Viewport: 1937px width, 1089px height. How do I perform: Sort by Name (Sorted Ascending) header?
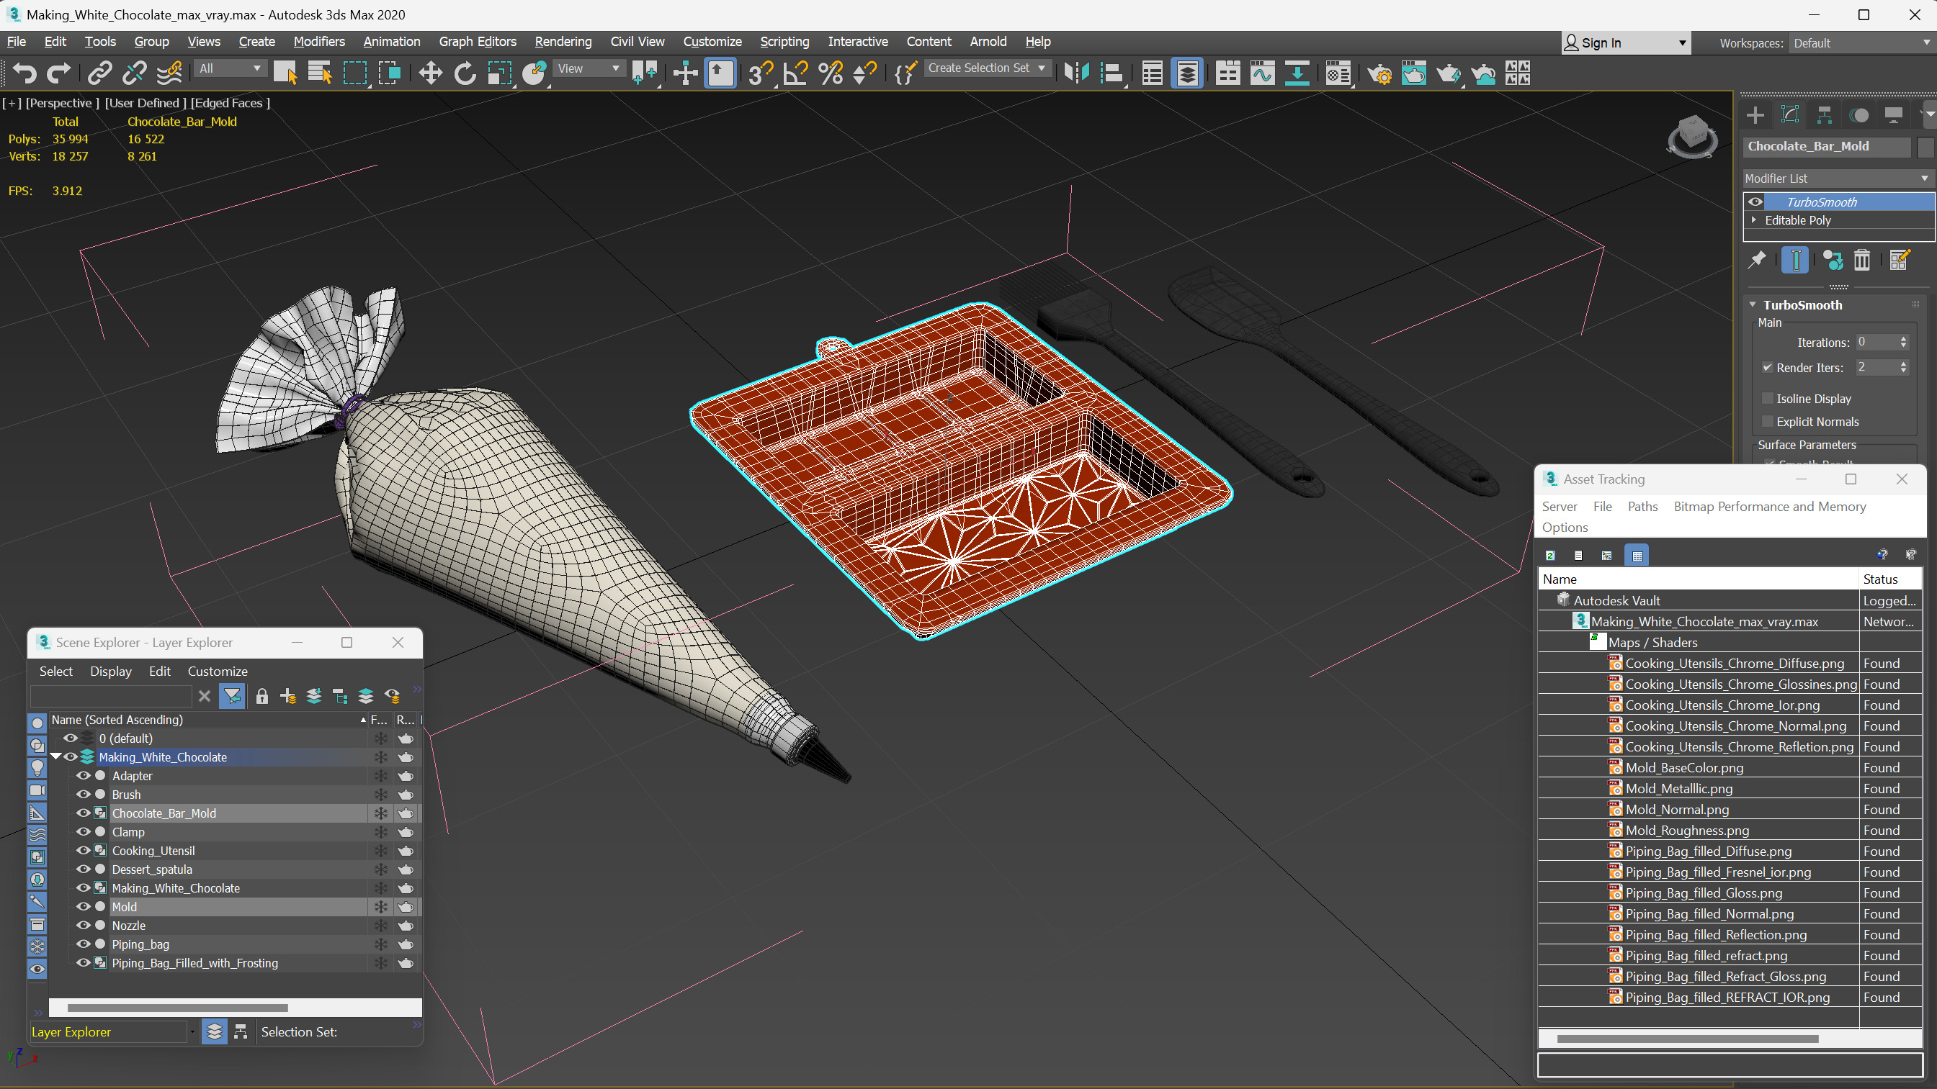point(208,719)
